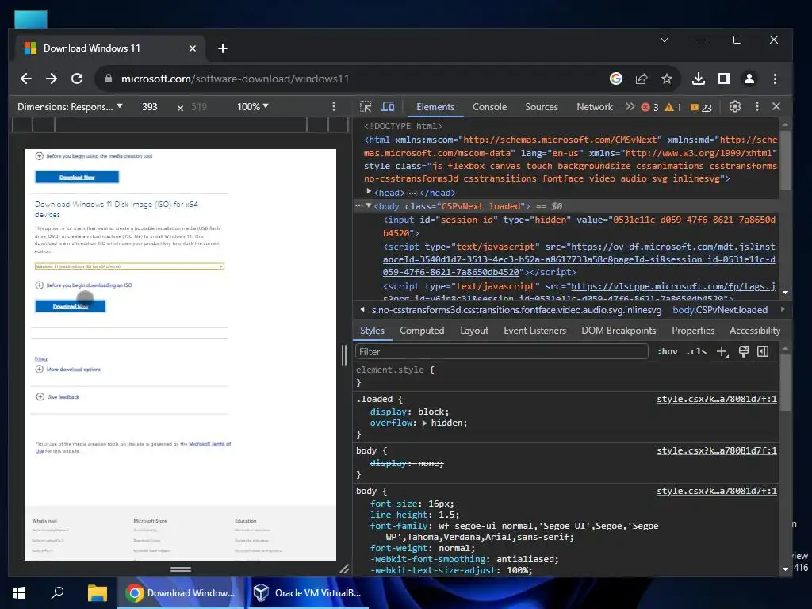Viewport: 812px width, 609px height.
Task: Open the issues counter showing 23
Action: coord(701,107)
